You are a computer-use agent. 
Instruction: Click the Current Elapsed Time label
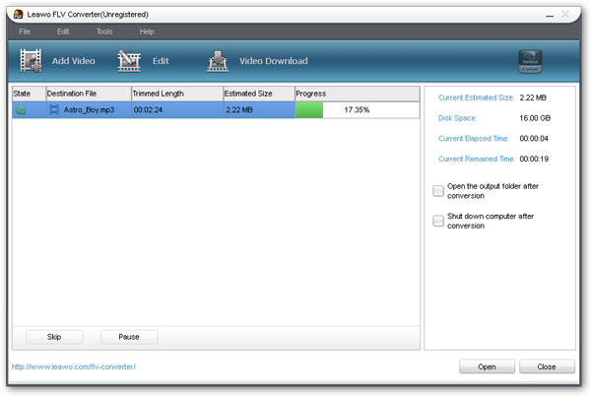(x=474, y=139)
